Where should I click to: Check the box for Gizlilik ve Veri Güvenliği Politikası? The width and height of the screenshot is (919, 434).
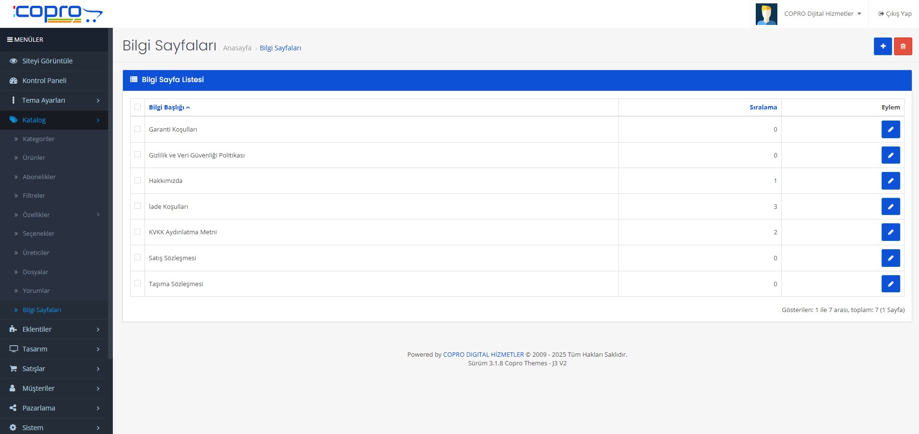138,155
